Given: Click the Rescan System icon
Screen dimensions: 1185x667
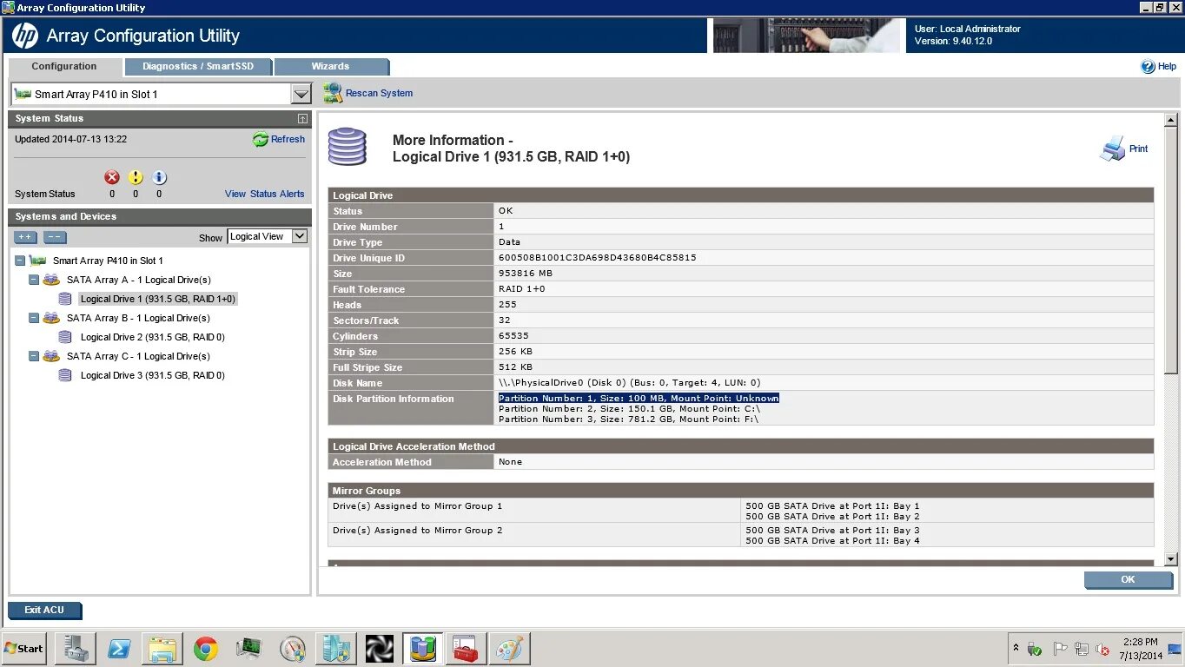Looking at the screenshot, I should 332,93.
